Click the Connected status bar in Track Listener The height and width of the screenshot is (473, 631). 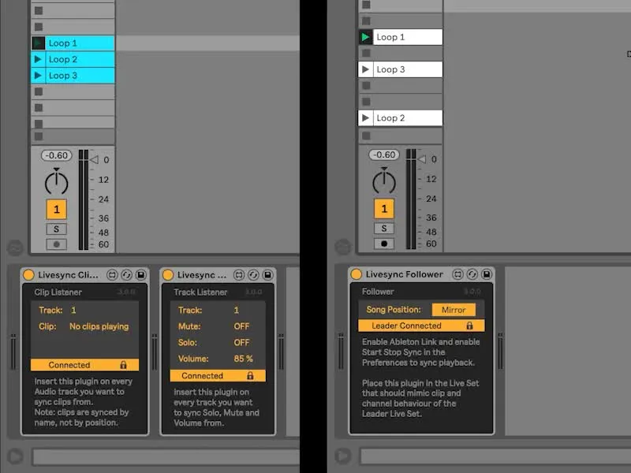point(218,376)
